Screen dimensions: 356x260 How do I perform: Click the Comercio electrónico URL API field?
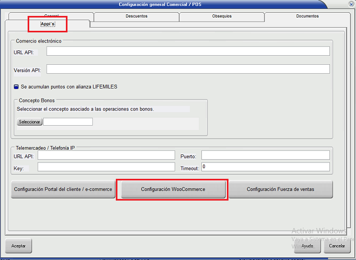[188, 51]
